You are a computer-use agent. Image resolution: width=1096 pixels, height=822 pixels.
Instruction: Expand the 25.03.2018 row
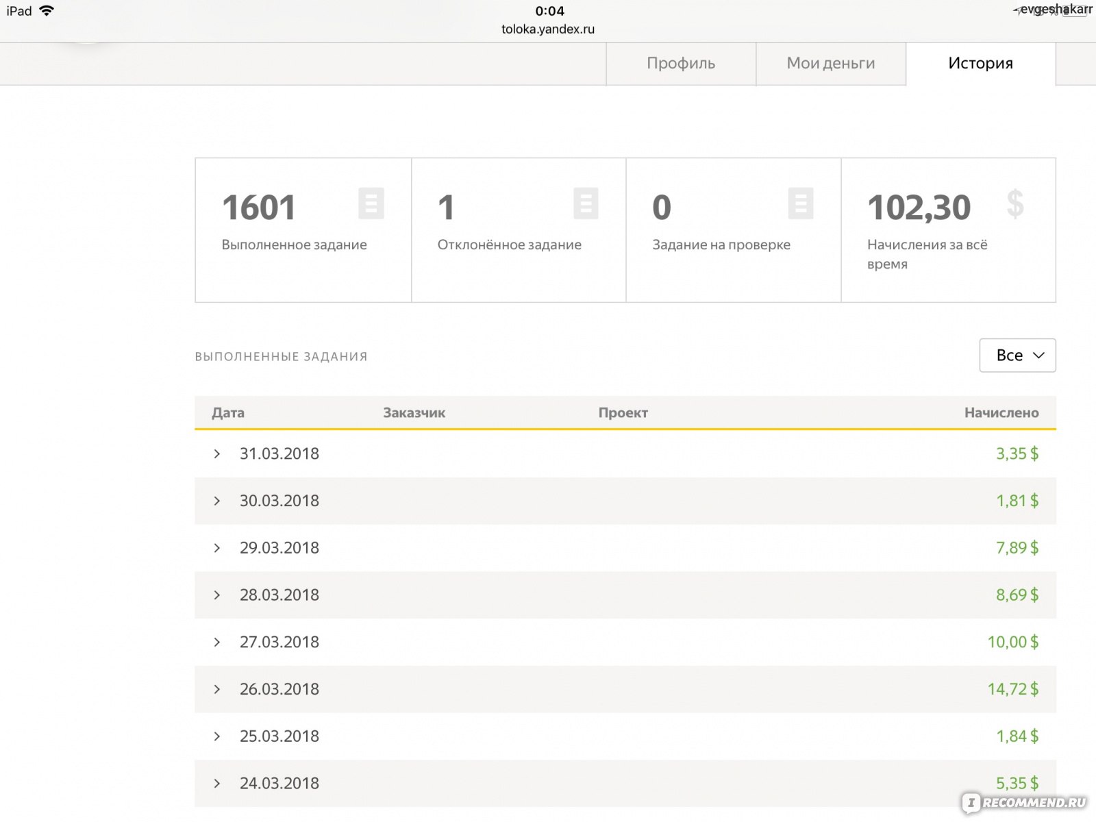click(x=217, y=736)
